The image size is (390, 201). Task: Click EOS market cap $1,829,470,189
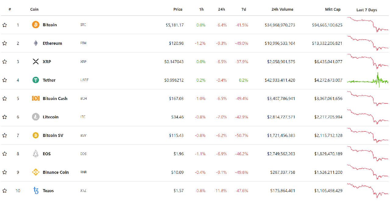pyautogui.click(x=328, y=154)
